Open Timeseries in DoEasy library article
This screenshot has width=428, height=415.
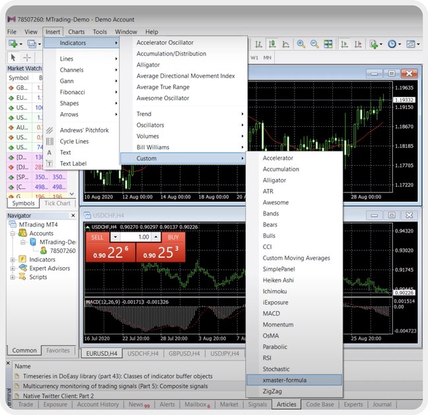point(118,376)
